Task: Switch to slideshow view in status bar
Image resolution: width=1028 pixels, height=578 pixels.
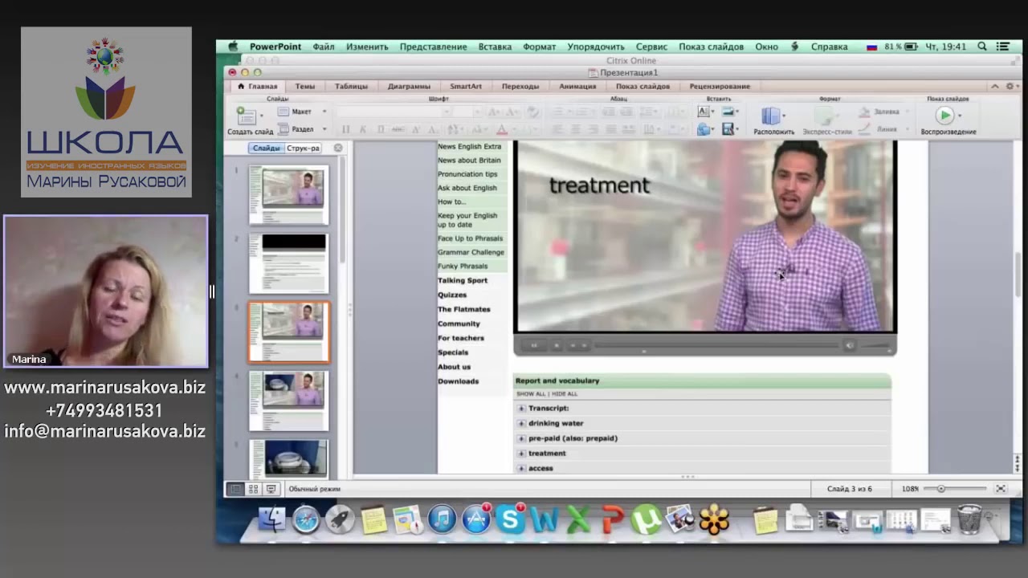Action: pos(271,488)
